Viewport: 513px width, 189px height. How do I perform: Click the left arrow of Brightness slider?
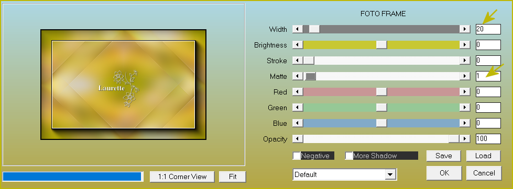[298, 45]
